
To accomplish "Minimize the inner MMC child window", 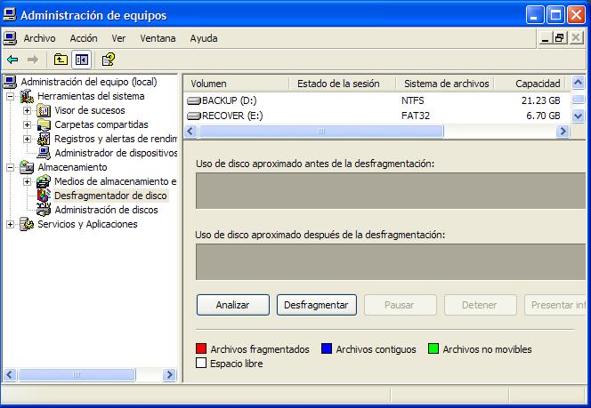I will point(545,38).
